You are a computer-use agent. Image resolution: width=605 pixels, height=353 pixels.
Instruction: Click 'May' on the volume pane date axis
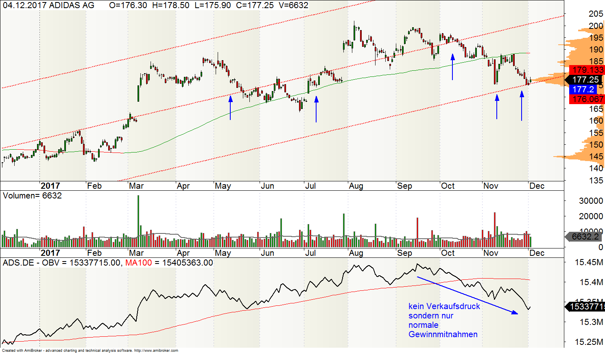[223, 253]
